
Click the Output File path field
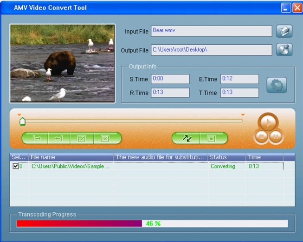point(211,50)
